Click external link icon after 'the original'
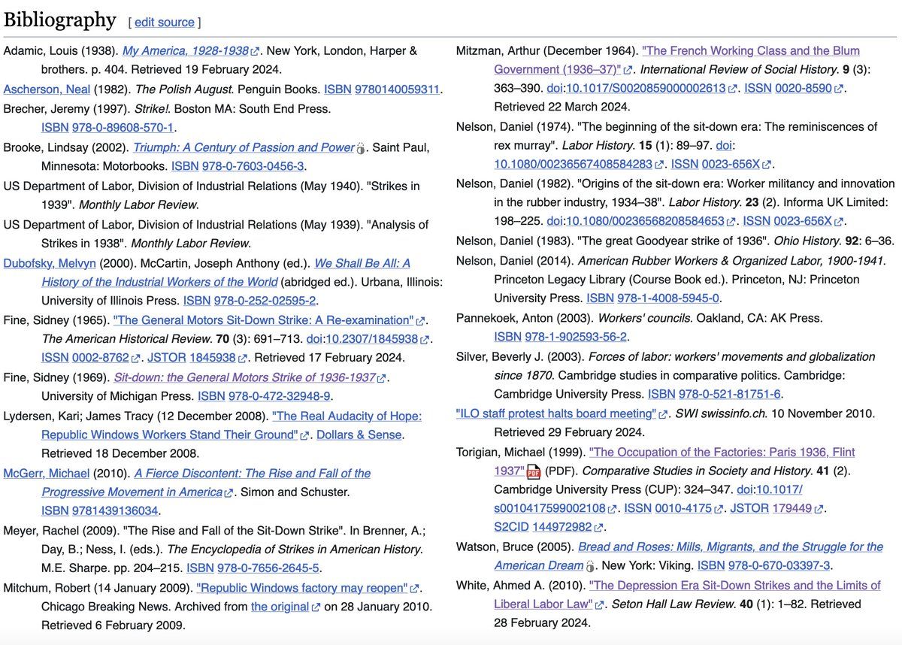This screenshot has height=645, width=902. point(316,607)
